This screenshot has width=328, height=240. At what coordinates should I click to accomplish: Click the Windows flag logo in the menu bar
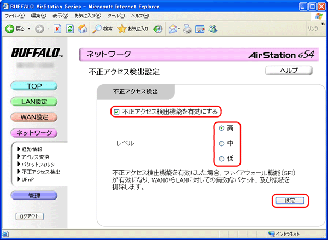[319, 16]
